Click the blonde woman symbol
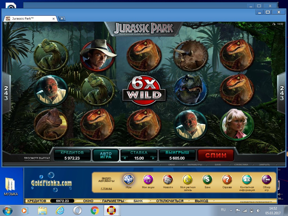 click(237, 124)
